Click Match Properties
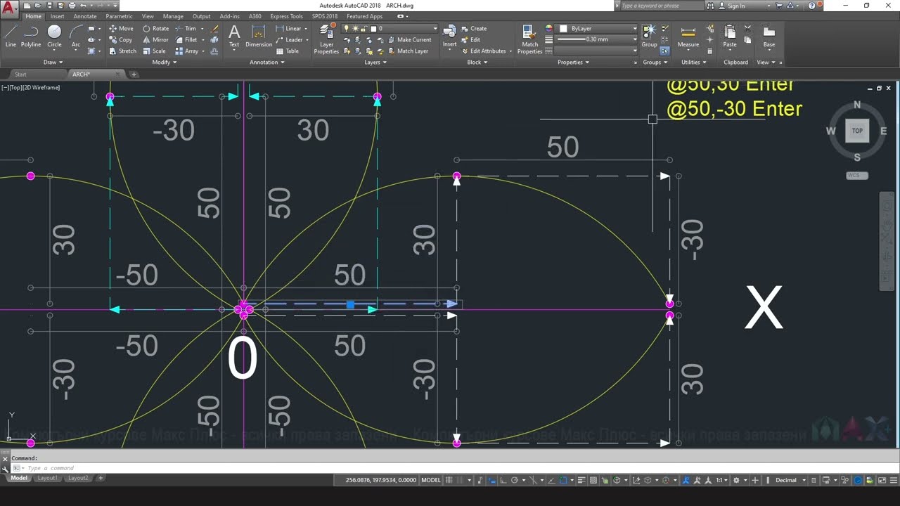The image size is (900, 506). (x=529, y=39)
